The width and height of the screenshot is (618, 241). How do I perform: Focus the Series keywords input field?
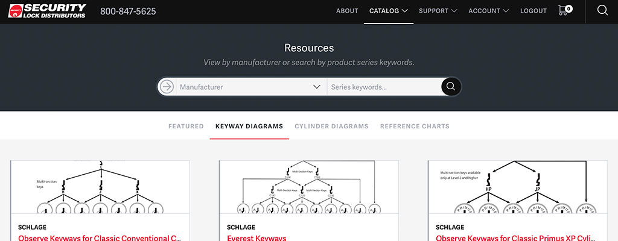click(384, 87)
